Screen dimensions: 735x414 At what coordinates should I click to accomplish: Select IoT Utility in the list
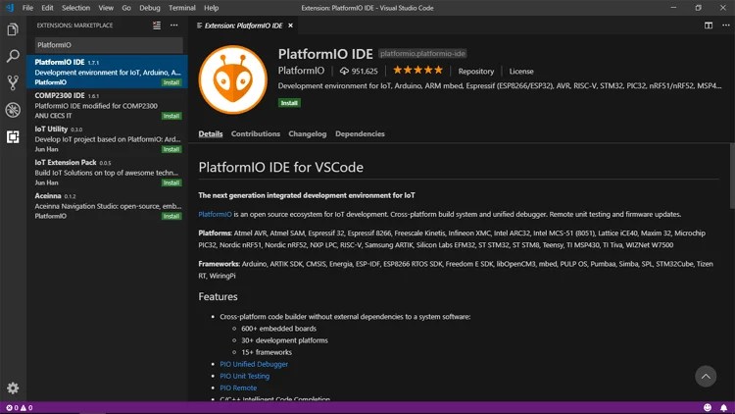[x=108, y=138]
